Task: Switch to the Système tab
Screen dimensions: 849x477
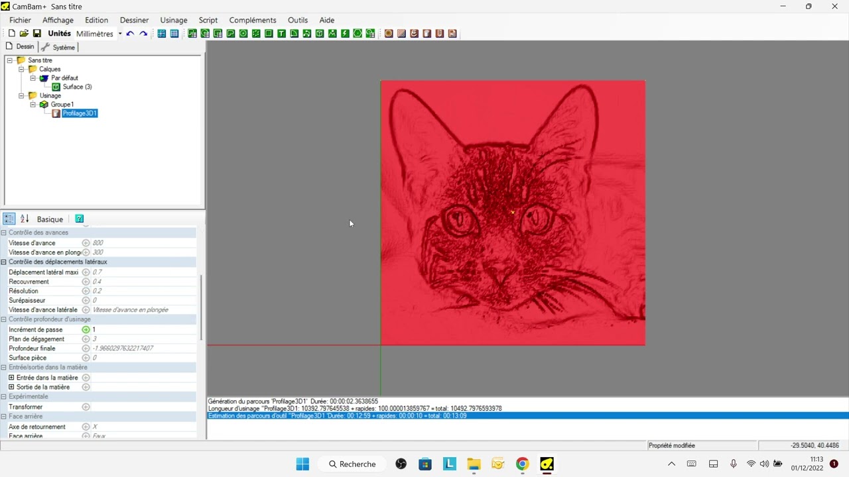Action: 58,47
